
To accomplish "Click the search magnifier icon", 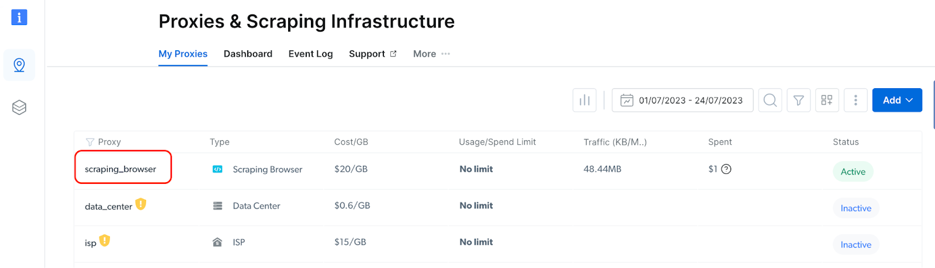I will point(770,100).
